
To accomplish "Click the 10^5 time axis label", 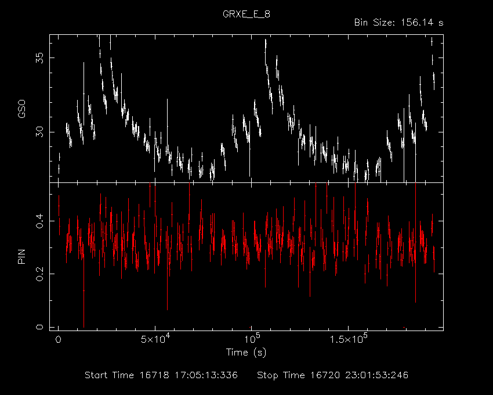I will click(252, 339).
